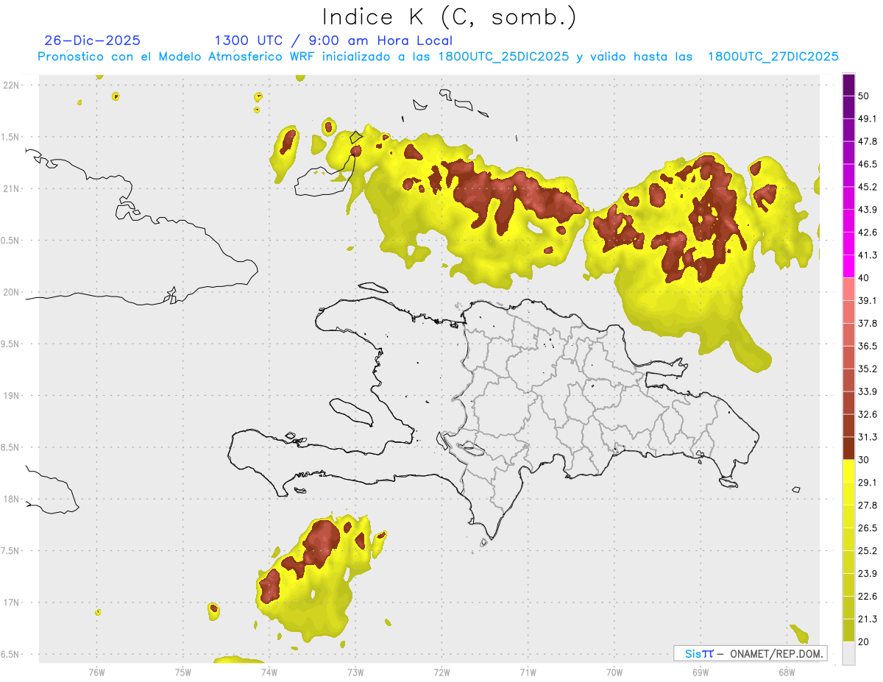Viewport: 883px width, 682px height.
Task: Click the "69W" longitude label
Action: click(x=700, y=671)
